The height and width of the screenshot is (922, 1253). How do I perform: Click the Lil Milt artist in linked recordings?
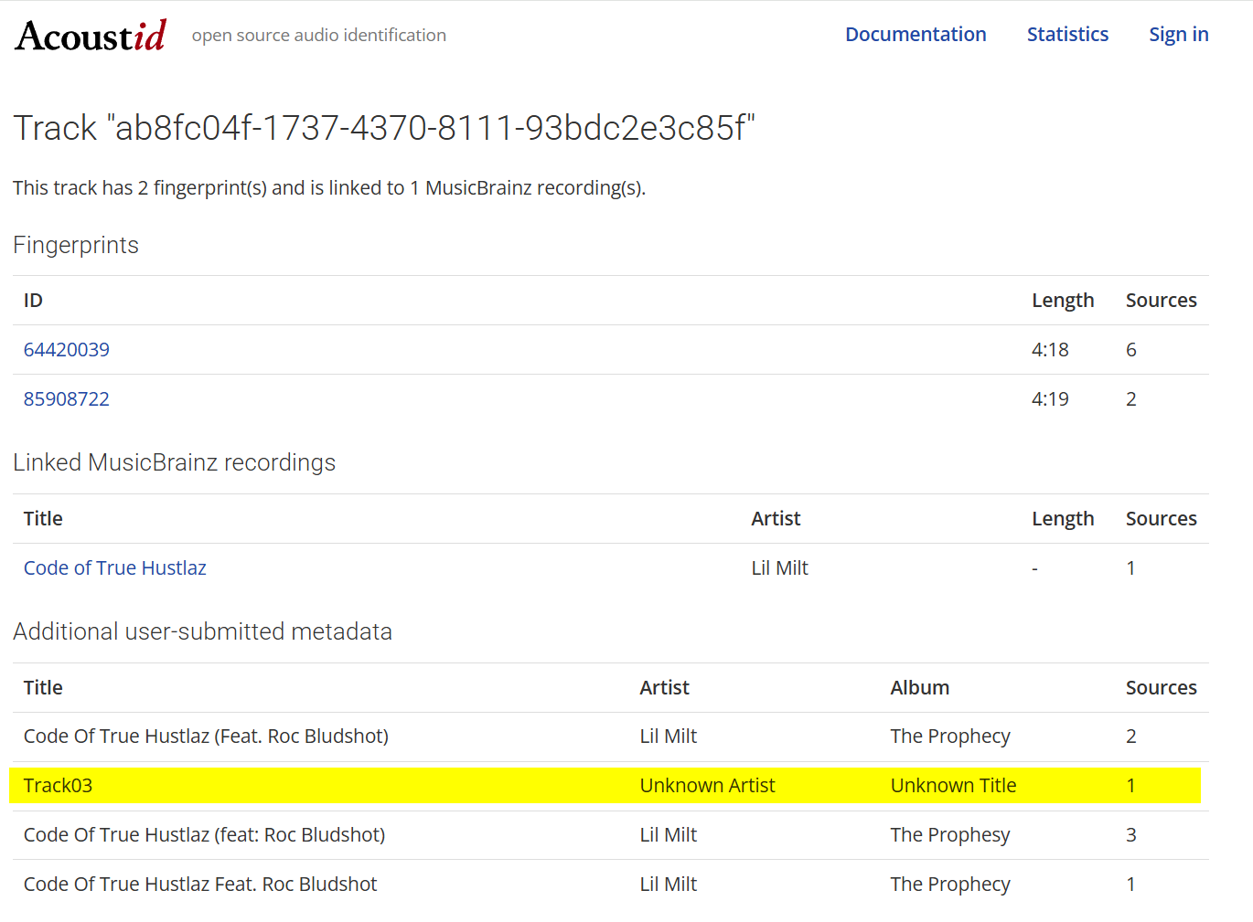pos(779,568)
